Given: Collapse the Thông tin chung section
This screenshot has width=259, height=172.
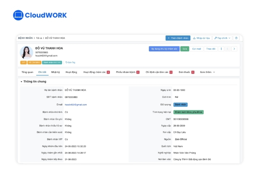Looking at the screenshot, I should [x=21, y=82].
